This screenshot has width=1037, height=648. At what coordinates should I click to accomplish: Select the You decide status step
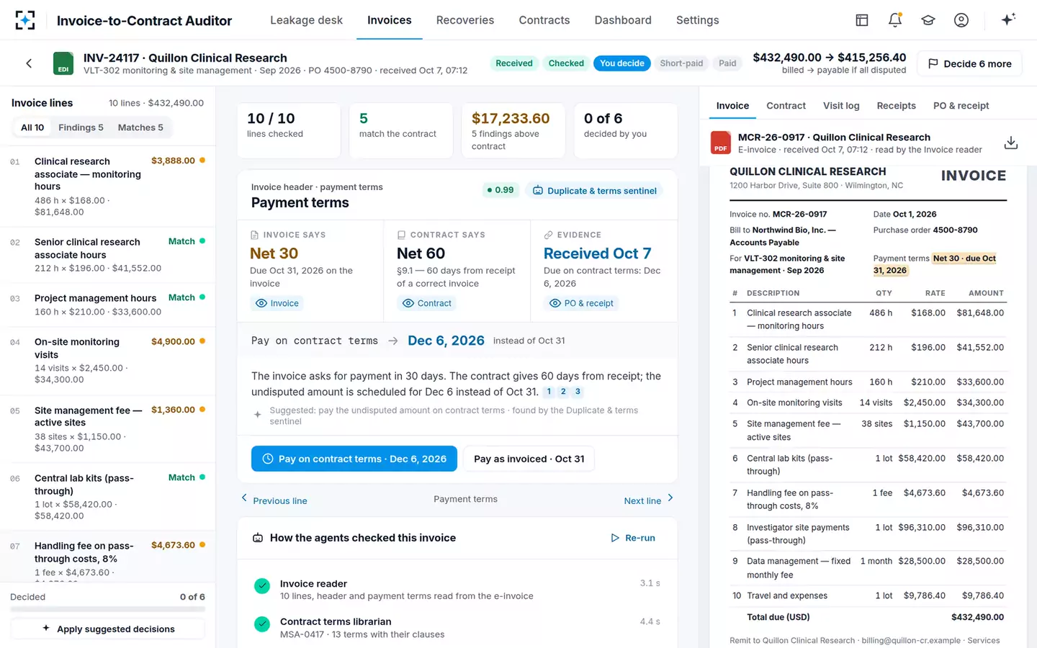[x=622, y=63]
